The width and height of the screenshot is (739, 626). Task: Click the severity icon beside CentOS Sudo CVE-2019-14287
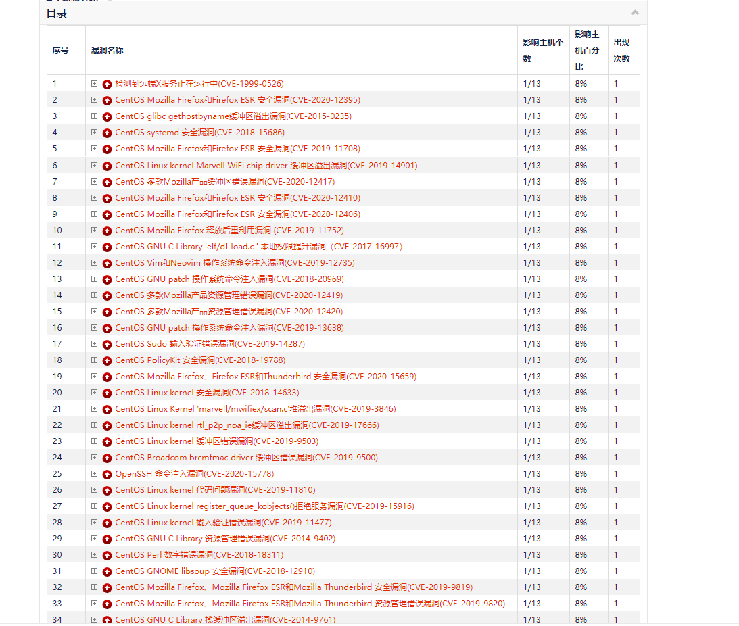click(x=107, y=343)
